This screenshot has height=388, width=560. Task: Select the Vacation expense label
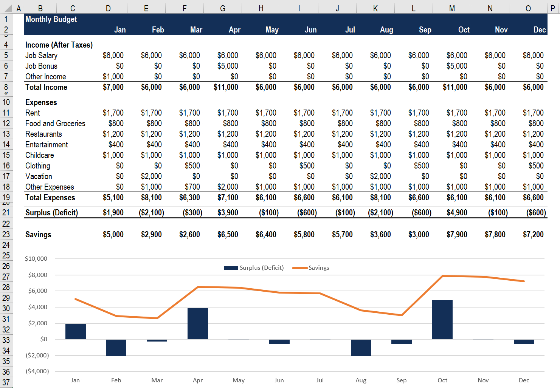click(38, 176)
